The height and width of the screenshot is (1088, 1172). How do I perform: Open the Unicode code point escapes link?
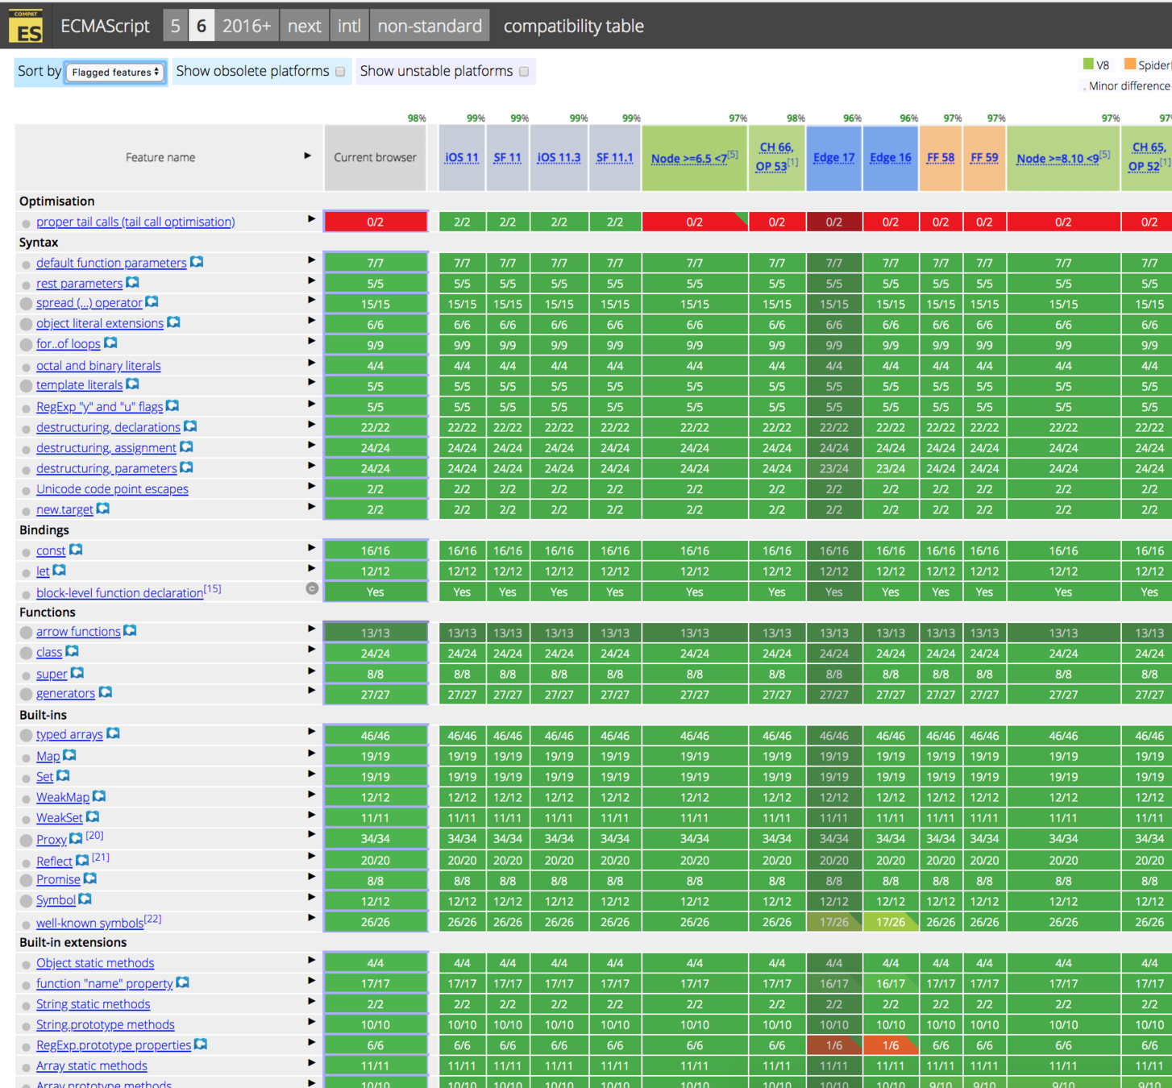pos(112,489)
